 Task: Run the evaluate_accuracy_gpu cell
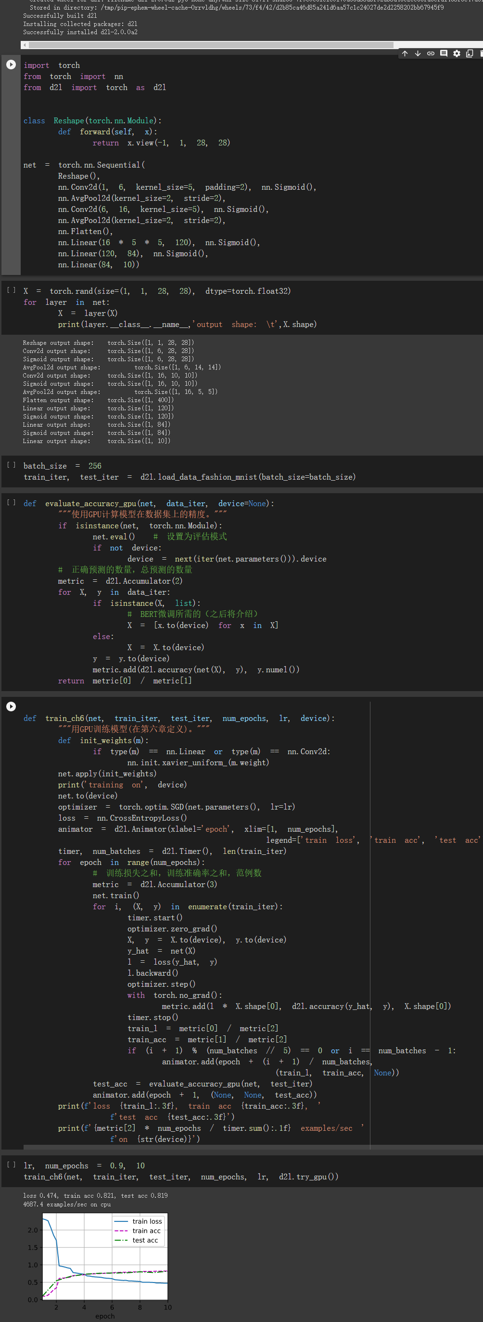pos(11,502)
